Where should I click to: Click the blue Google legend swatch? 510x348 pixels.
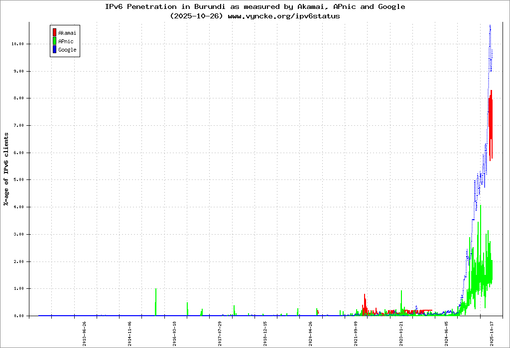tap(54, 50)
